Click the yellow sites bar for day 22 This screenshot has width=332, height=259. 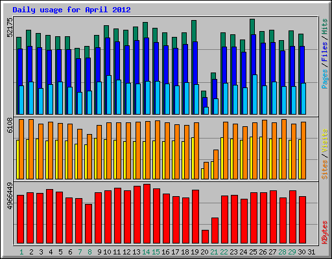coord(222,158)
